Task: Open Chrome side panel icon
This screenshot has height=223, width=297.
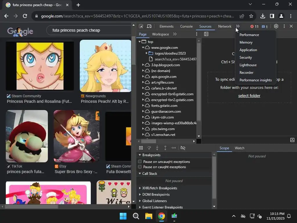Action: [272, 16]
